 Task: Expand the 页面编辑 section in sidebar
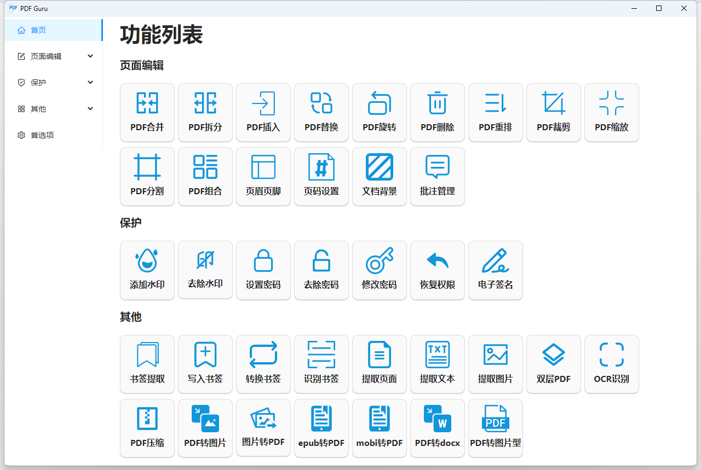coord(53,56)
